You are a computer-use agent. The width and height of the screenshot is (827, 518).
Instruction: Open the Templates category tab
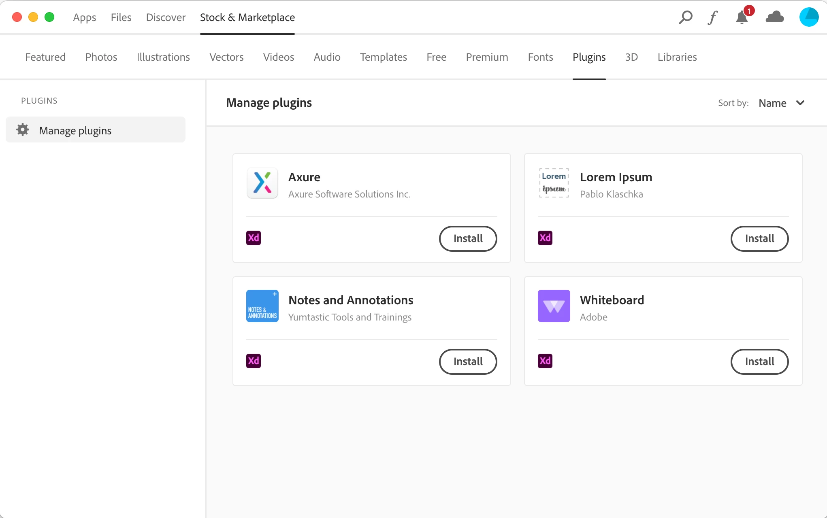tap(383, 57)
